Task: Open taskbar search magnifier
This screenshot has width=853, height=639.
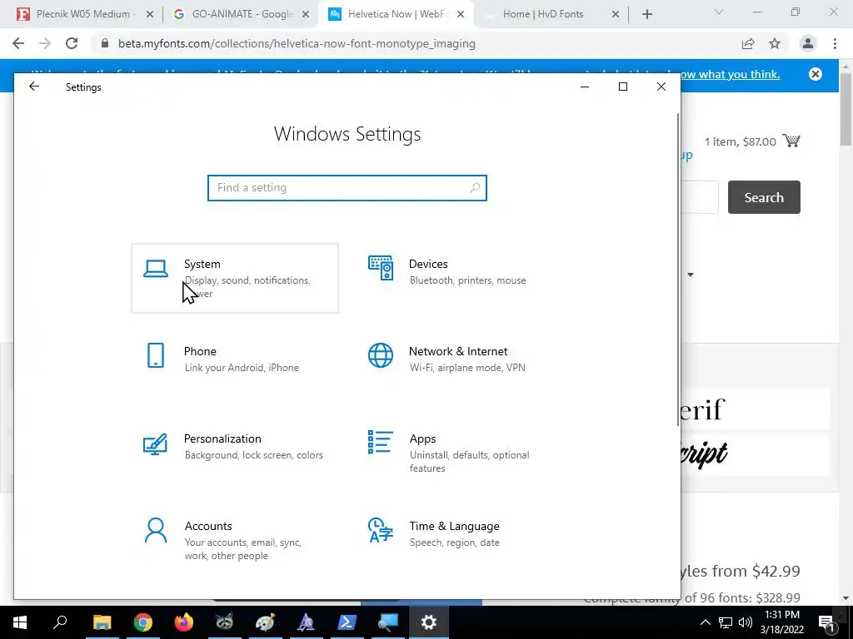Action: [x=60, y=622]
